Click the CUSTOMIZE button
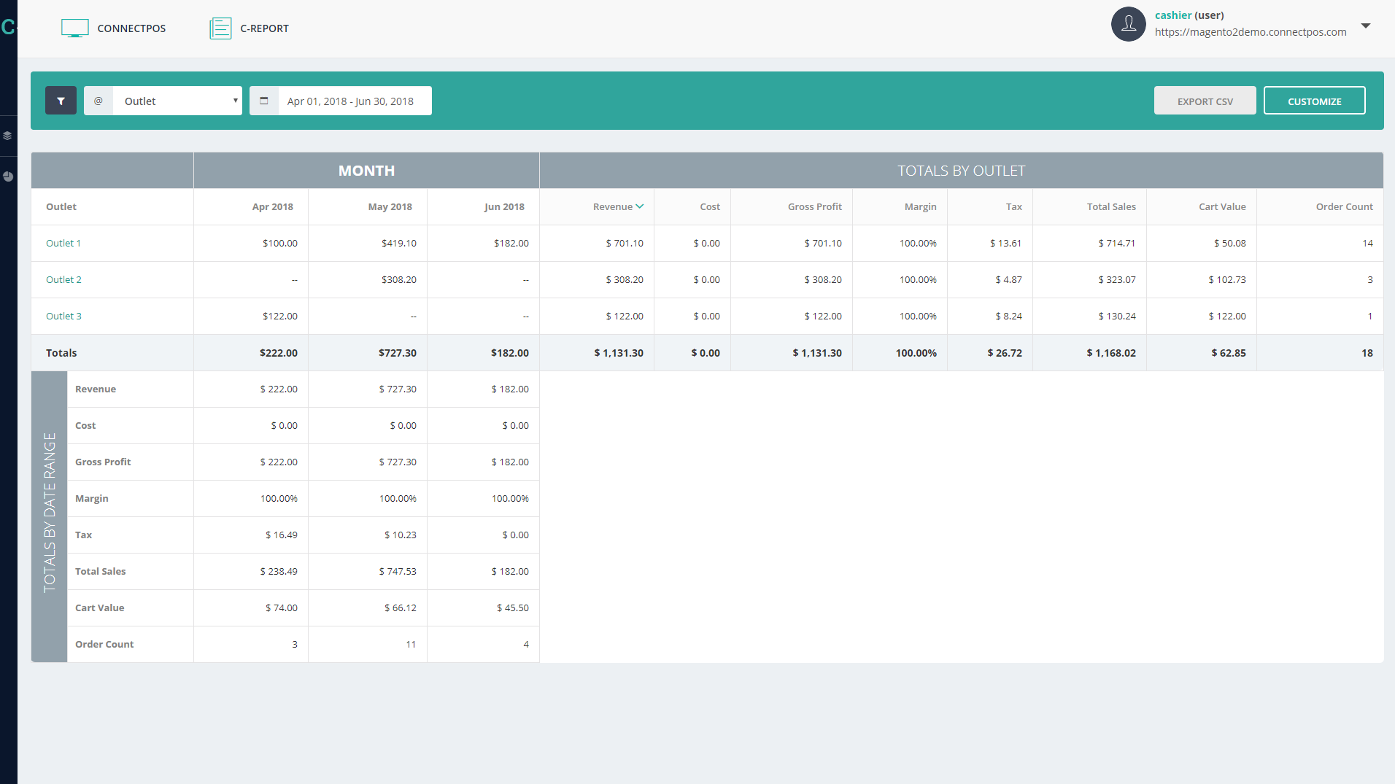Image resolution: width=1395 pixels, height=784 pixels. [x=1314, y=100]
